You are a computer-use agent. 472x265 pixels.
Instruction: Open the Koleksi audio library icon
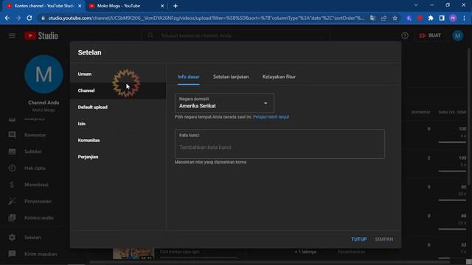coord(12,218)
